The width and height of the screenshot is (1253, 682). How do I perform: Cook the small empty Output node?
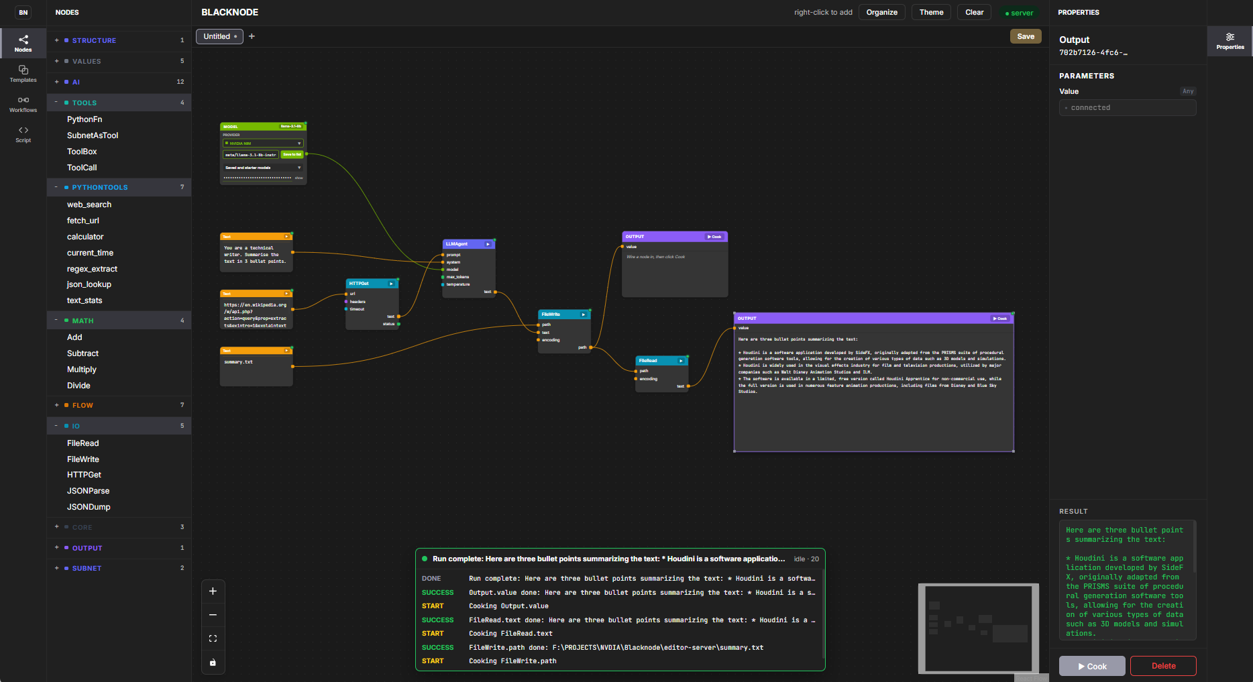pyautogui.click(x=714, y=237)
